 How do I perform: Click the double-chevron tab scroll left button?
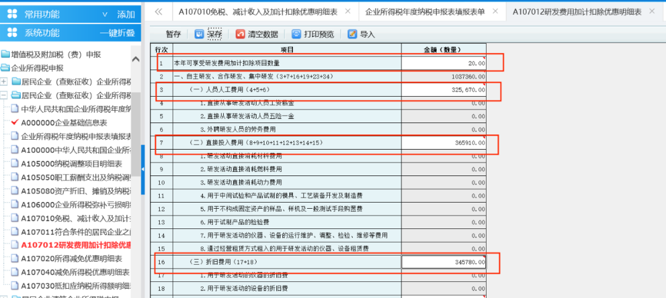[158, 12]
